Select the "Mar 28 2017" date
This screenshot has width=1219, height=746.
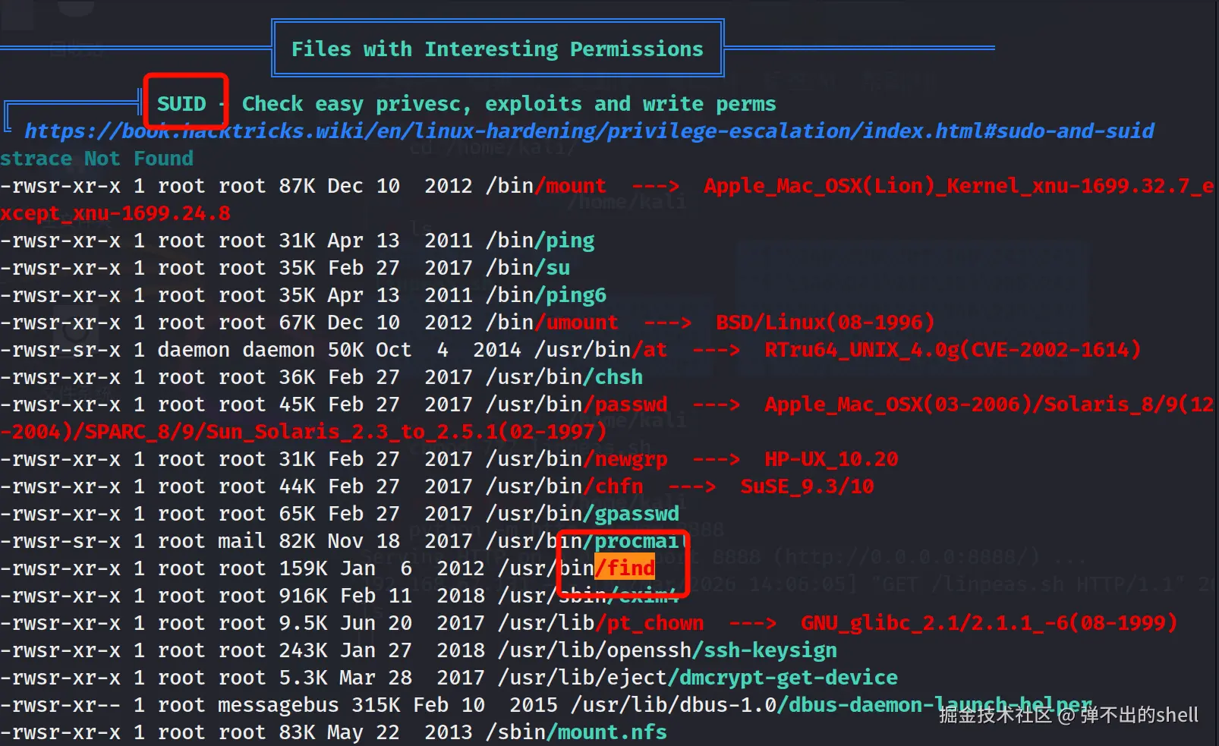tap(412, 678)
